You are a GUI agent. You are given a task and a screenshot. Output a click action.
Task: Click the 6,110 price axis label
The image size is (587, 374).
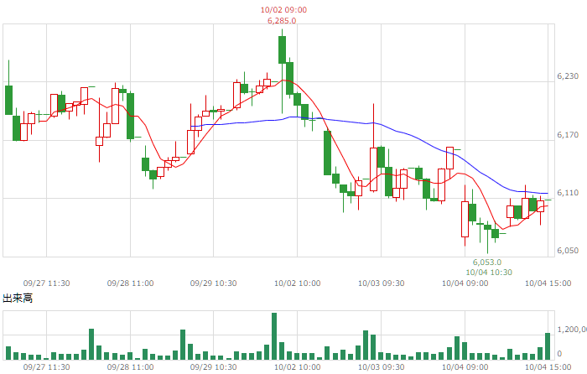tap(568, 192)
